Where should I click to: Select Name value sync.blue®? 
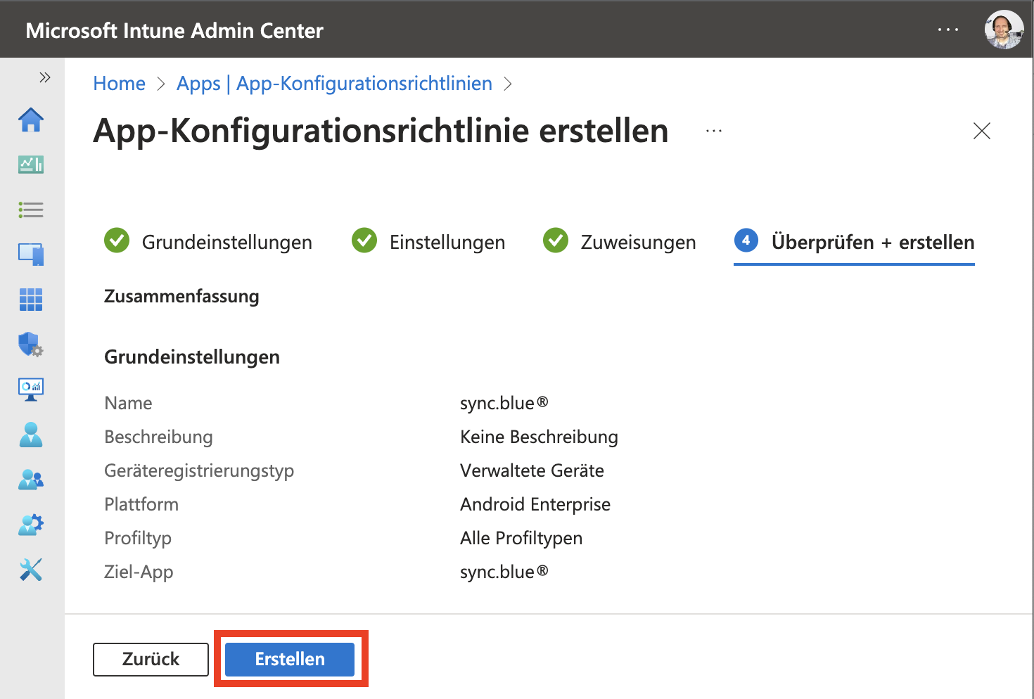(504, 403)
